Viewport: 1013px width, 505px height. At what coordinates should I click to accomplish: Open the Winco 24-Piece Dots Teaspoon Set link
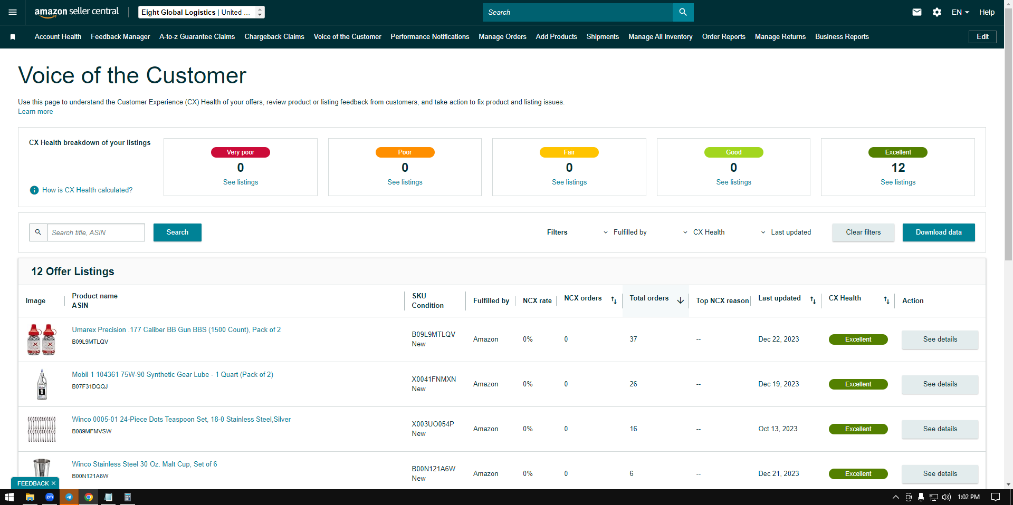tap(181, 420)
